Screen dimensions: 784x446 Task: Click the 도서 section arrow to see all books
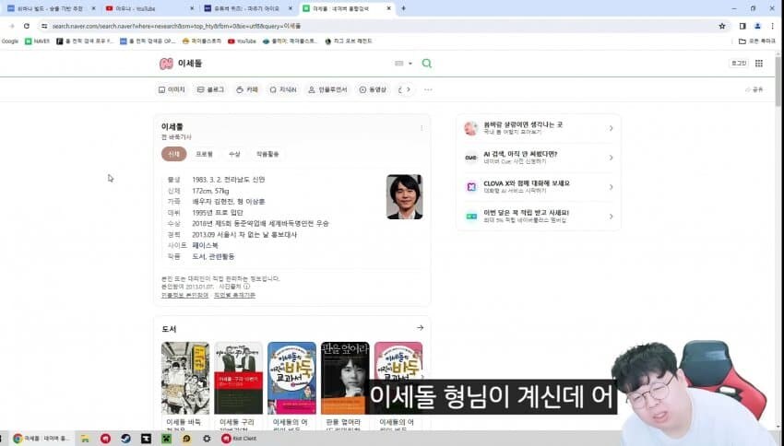[x=420, y=328]
